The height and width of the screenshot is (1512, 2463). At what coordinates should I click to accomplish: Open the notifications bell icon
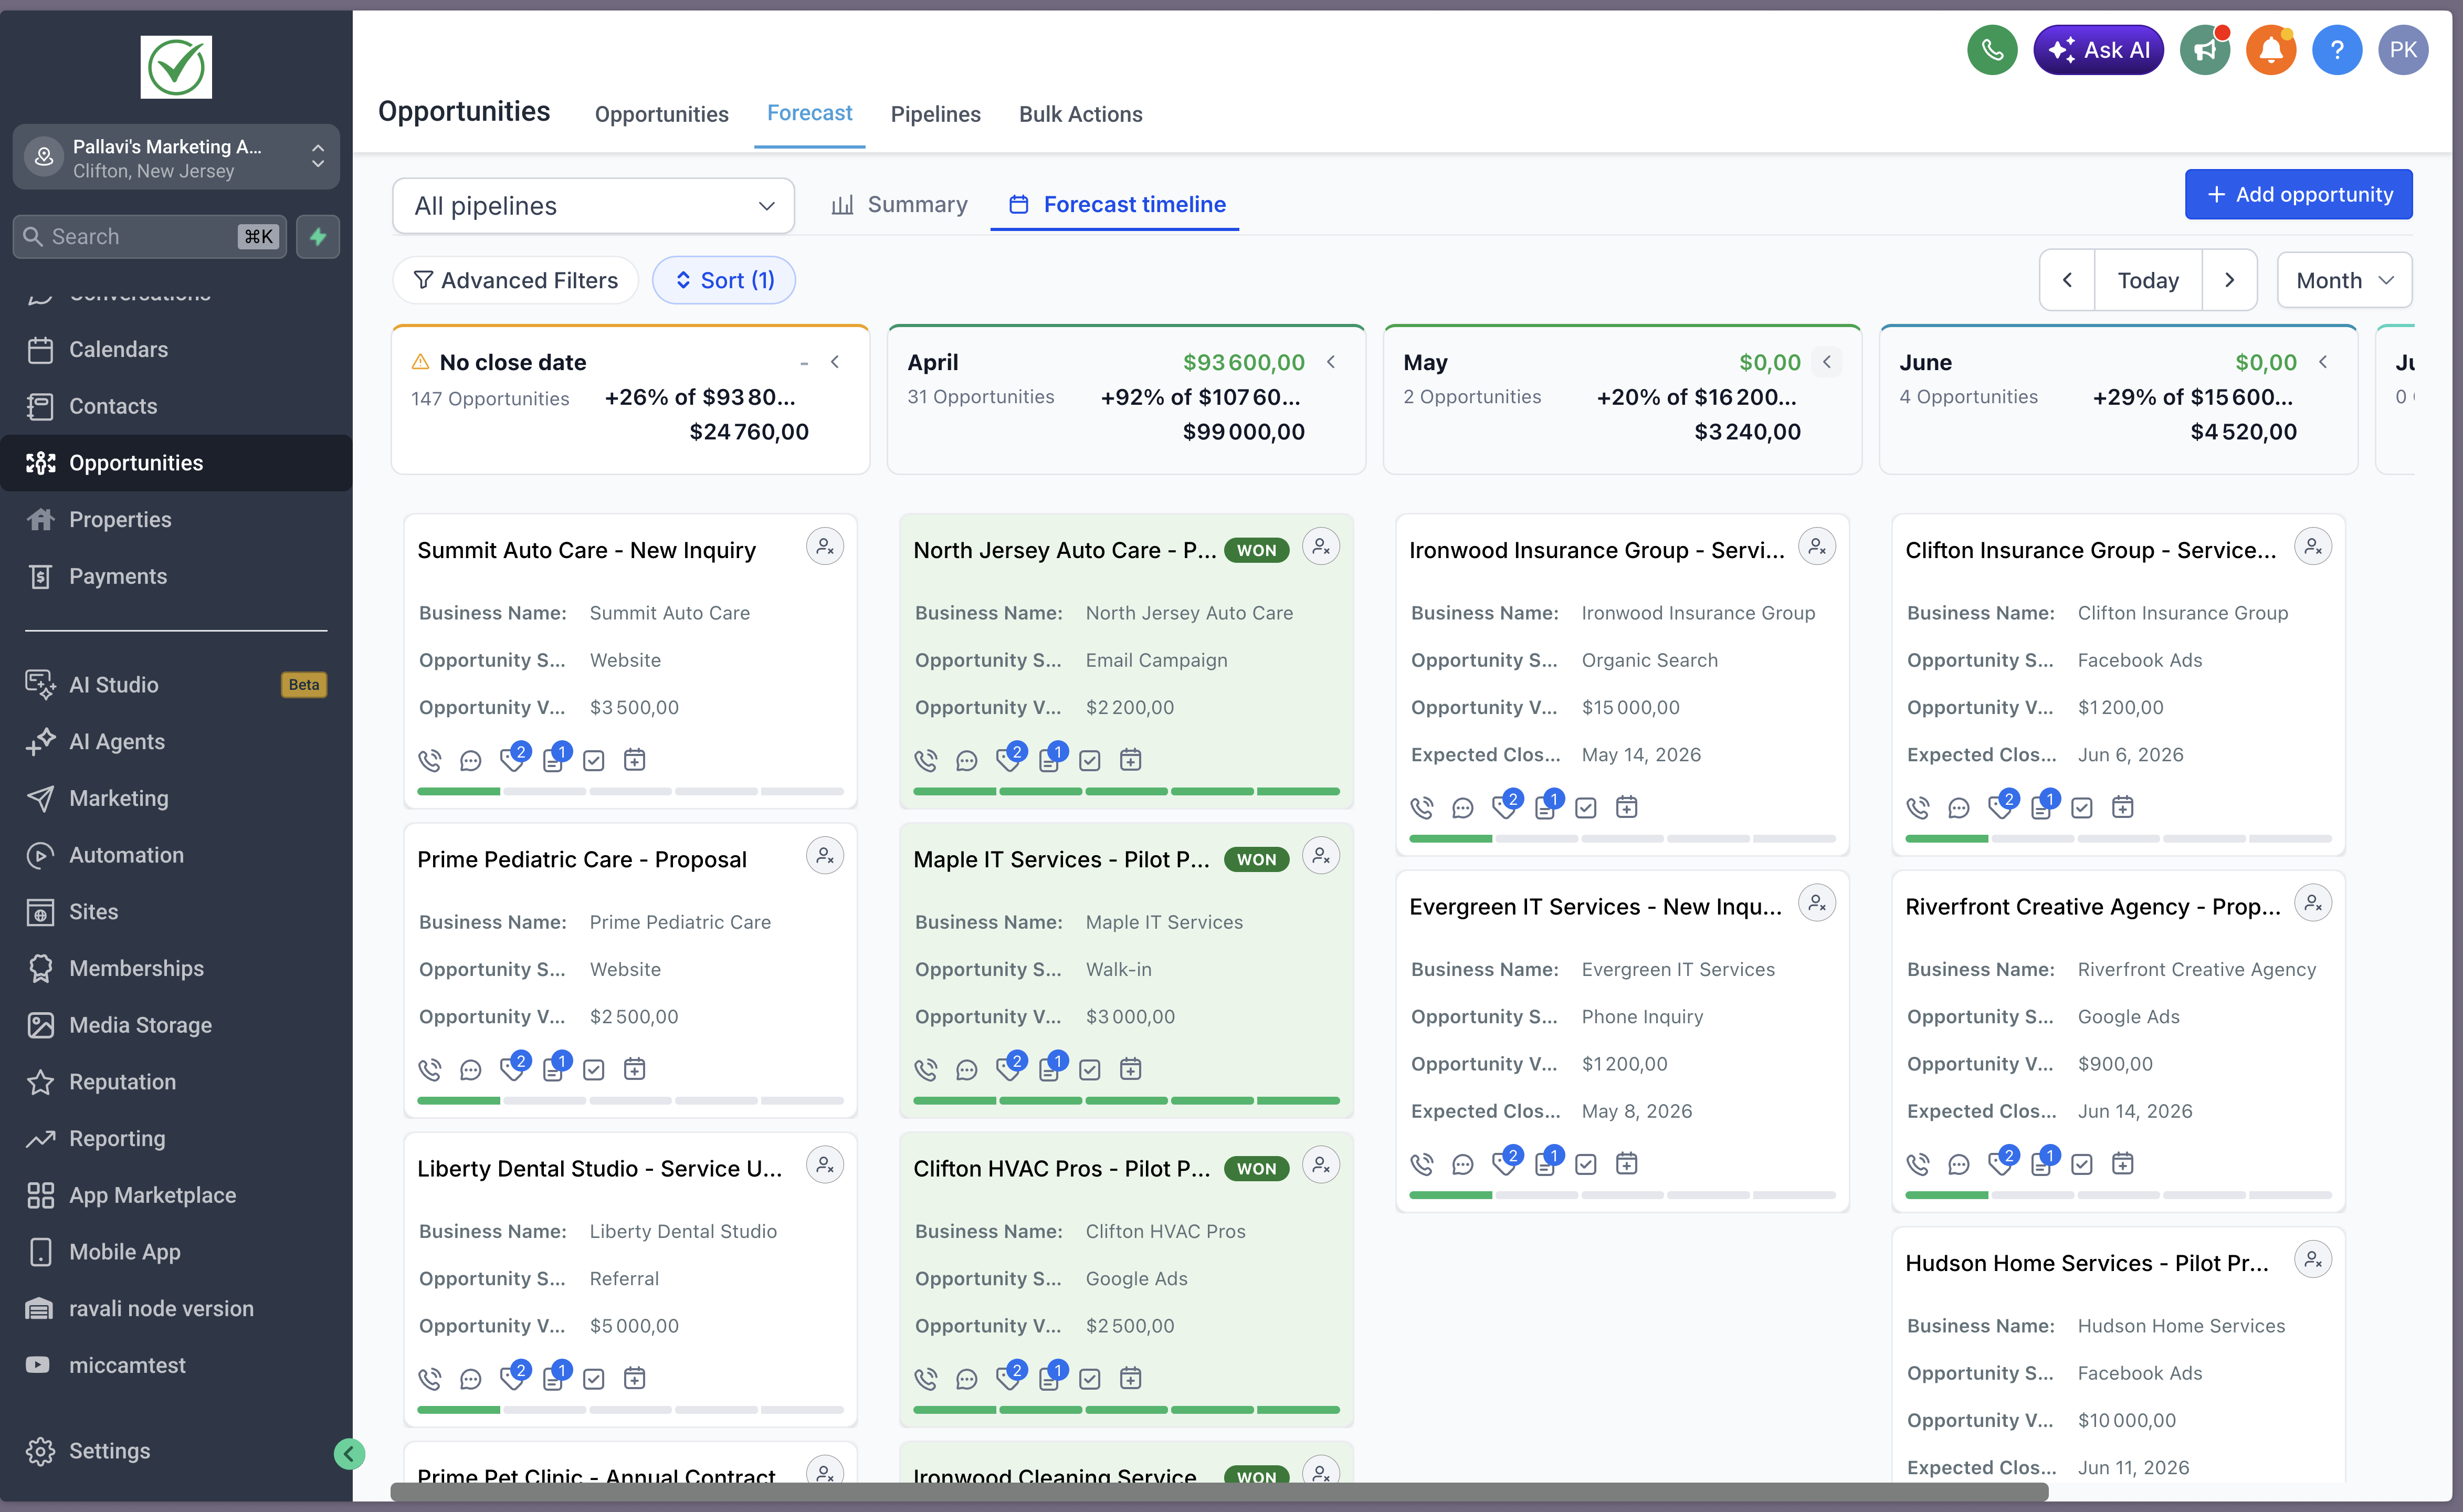[x=2270, y=50]
